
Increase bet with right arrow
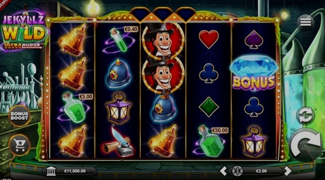point(288,171)
